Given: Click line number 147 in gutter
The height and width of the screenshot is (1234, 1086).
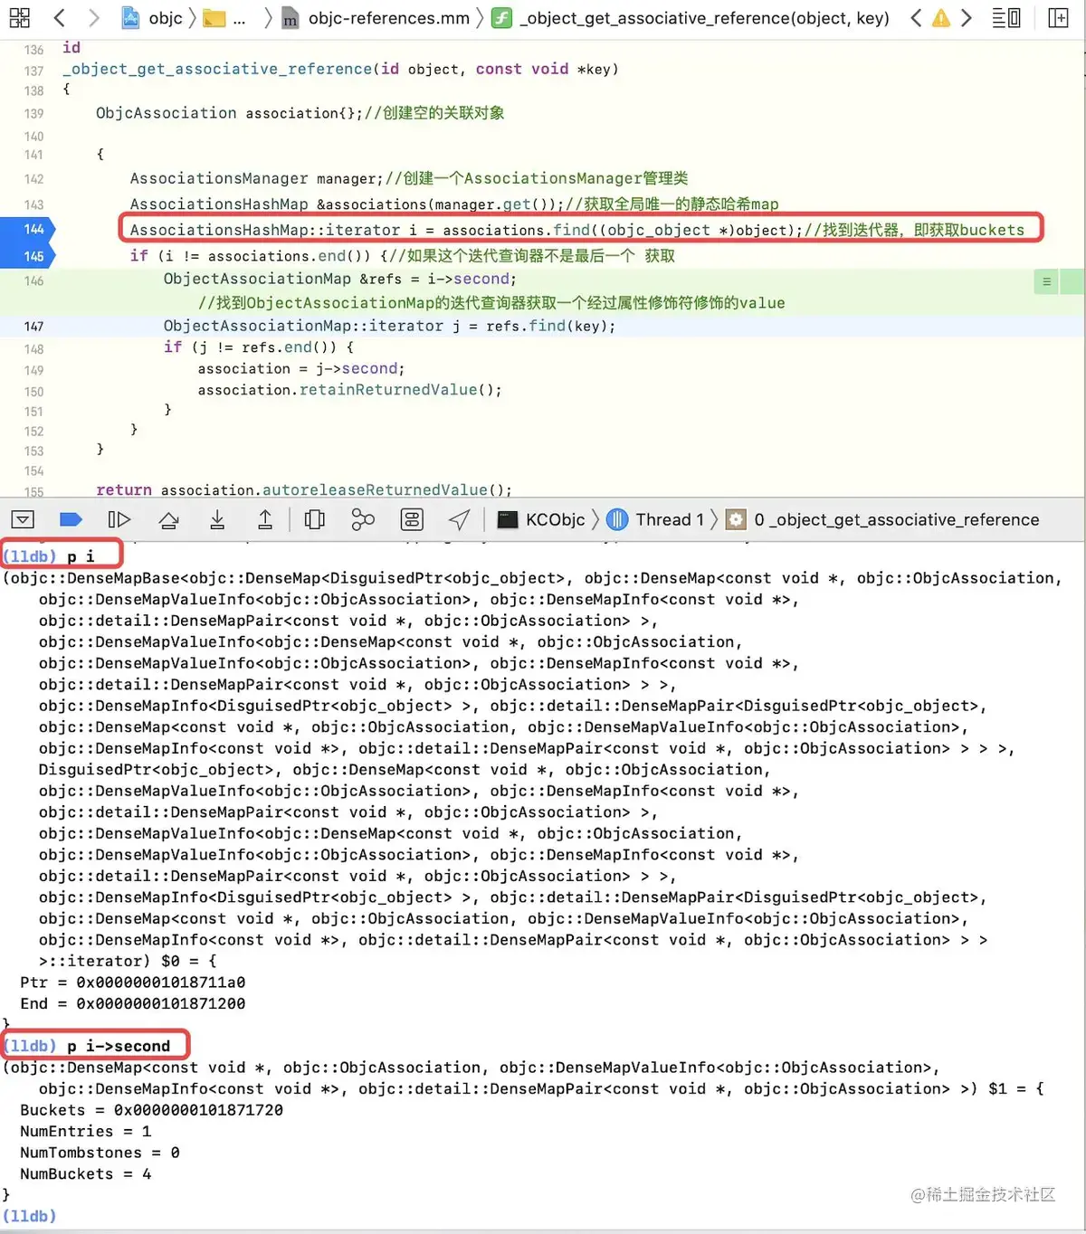Looking at the screenshot, I should pyautogui.click(x=33, y=326).
